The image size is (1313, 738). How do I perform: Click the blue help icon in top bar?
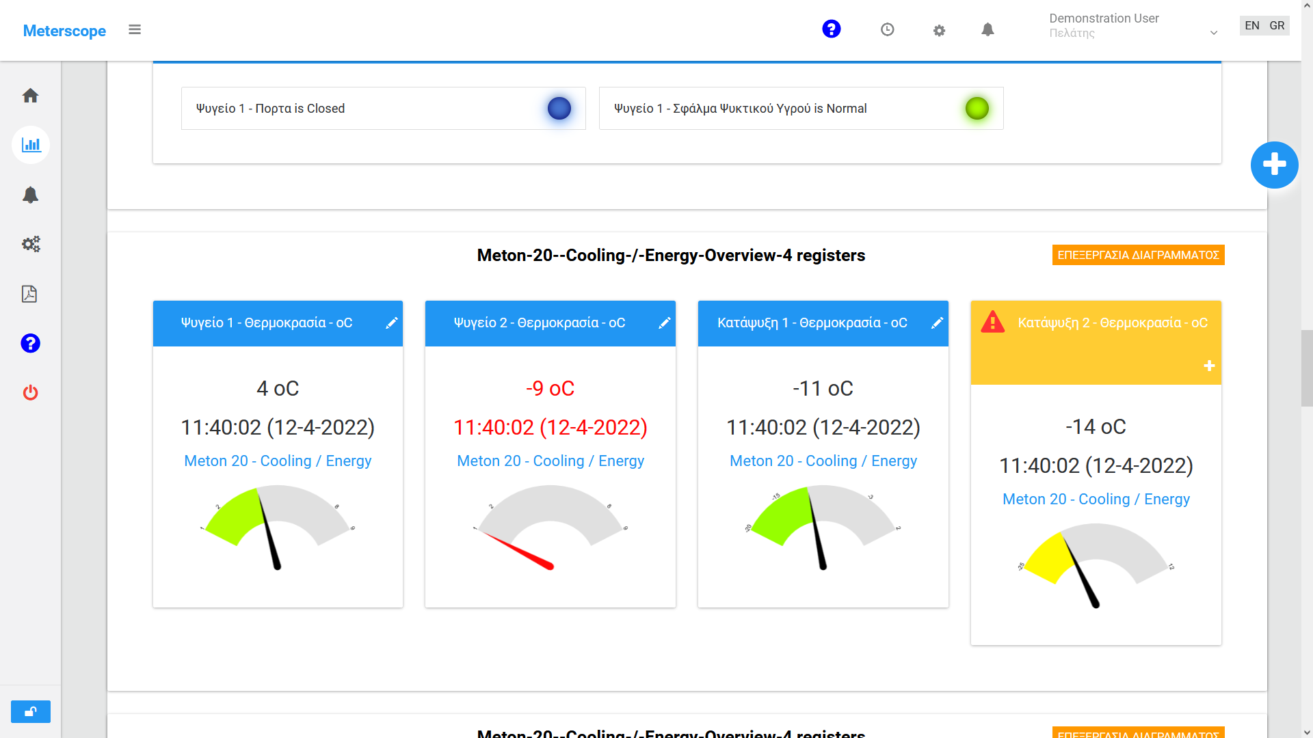point(832,29)
